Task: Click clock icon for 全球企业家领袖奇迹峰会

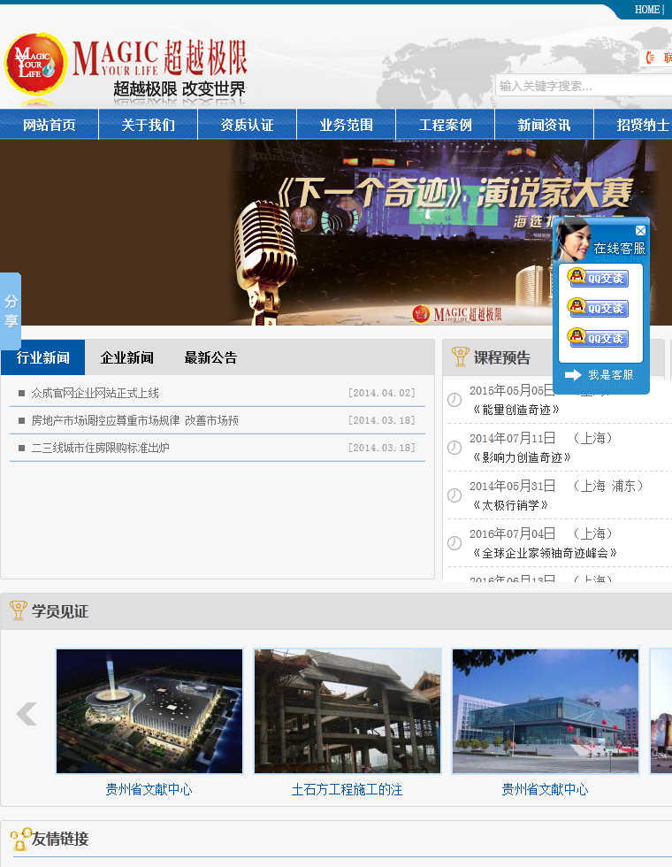Action: pyautogui.click(x=454, y=543)
